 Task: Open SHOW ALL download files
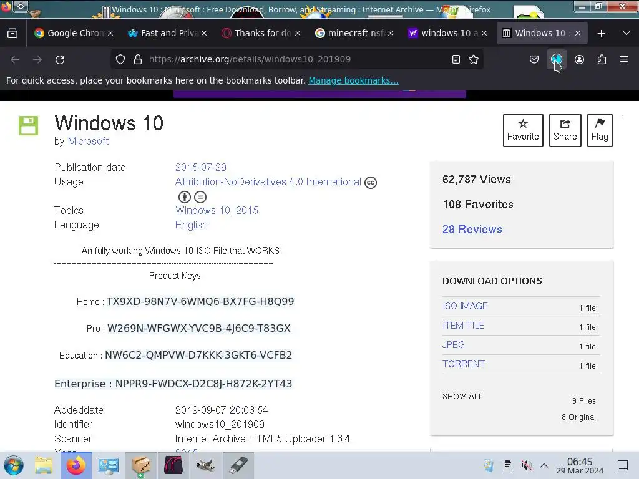(x=462, y=397)
